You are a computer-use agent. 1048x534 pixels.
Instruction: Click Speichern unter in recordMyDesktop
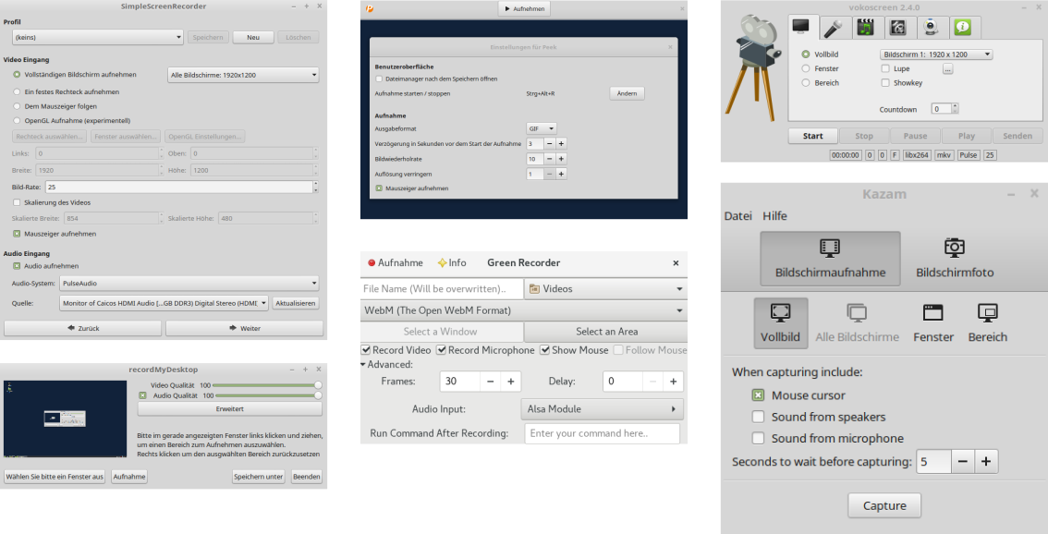coord(259,477)
